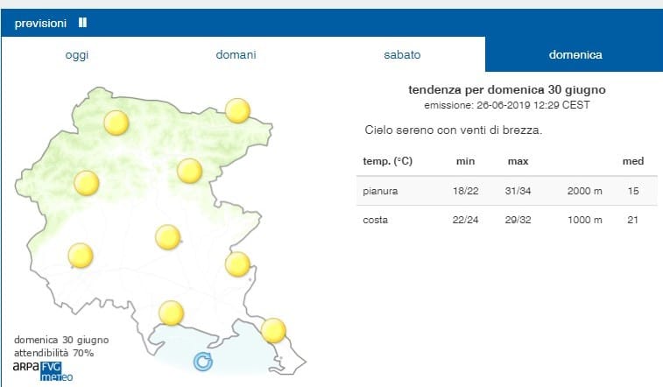Click the sun icon on the western edge
Image resolution: width=663 pixels, height=387 pixels.
[x=87, y=183]
